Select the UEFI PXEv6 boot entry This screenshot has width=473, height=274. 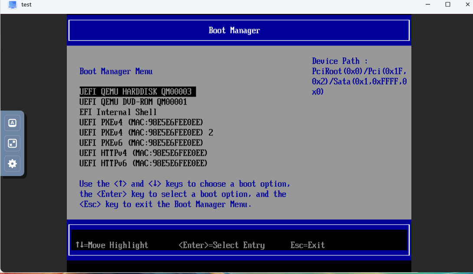[141, 143]
